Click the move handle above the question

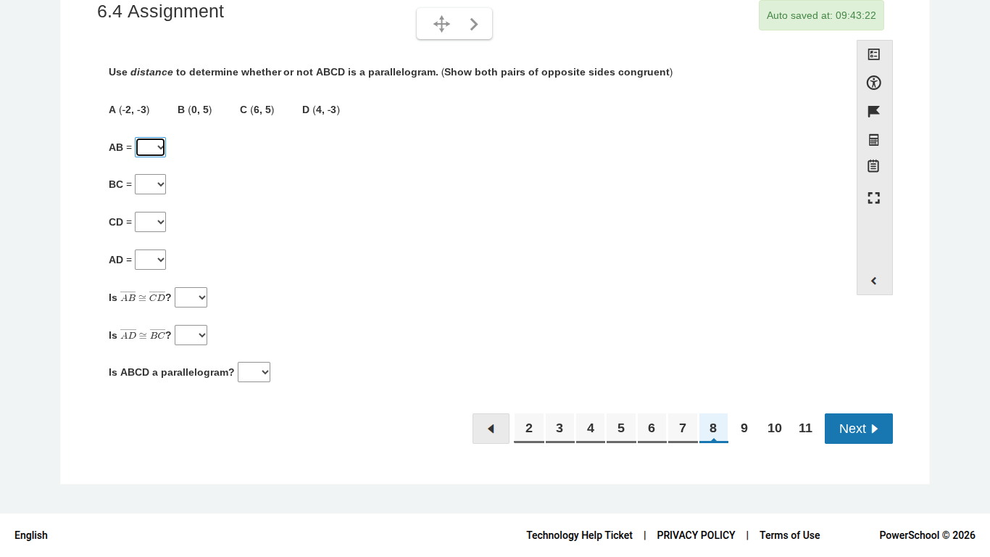pyautogui.click(x=441, y=23)
